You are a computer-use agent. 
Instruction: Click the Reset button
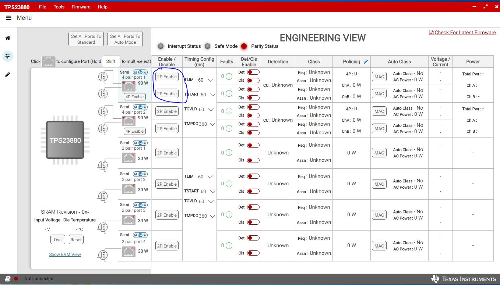(x=76, y=239)
